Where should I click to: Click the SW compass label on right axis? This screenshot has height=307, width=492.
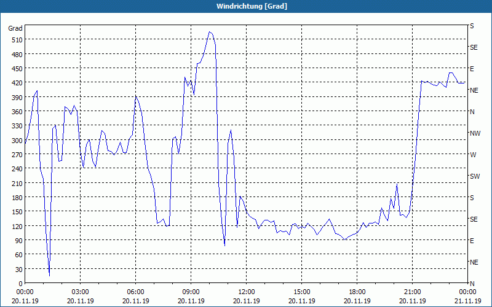(475, 176)
